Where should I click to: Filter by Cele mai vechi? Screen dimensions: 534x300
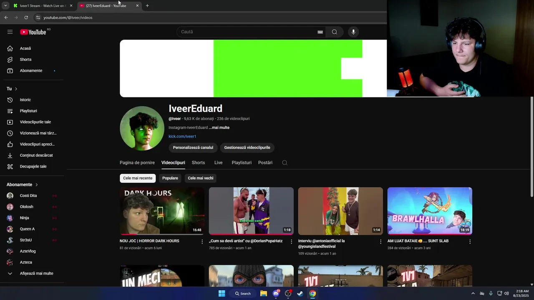tap(201, 178)
